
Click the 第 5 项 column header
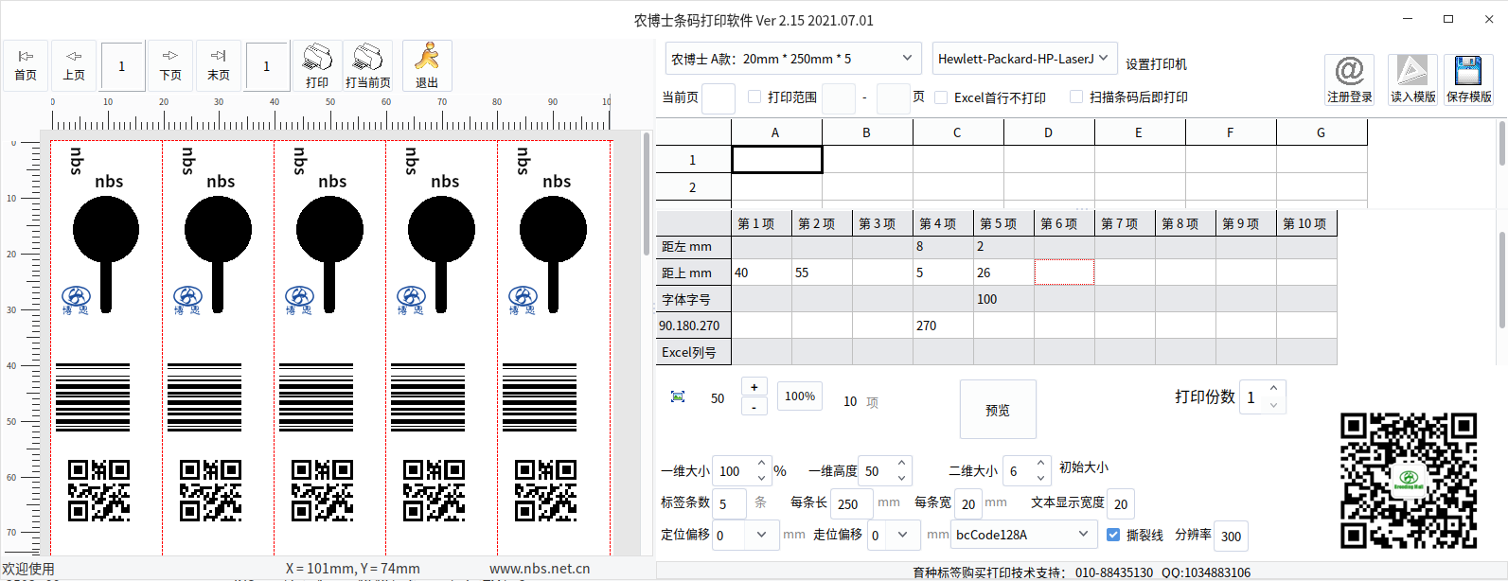pyautogui.click(x=1004, y=223)
